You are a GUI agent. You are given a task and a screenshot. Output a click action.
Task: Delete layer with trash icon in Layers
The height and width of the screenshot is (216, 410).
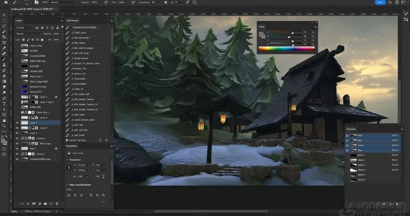(57, 204)
